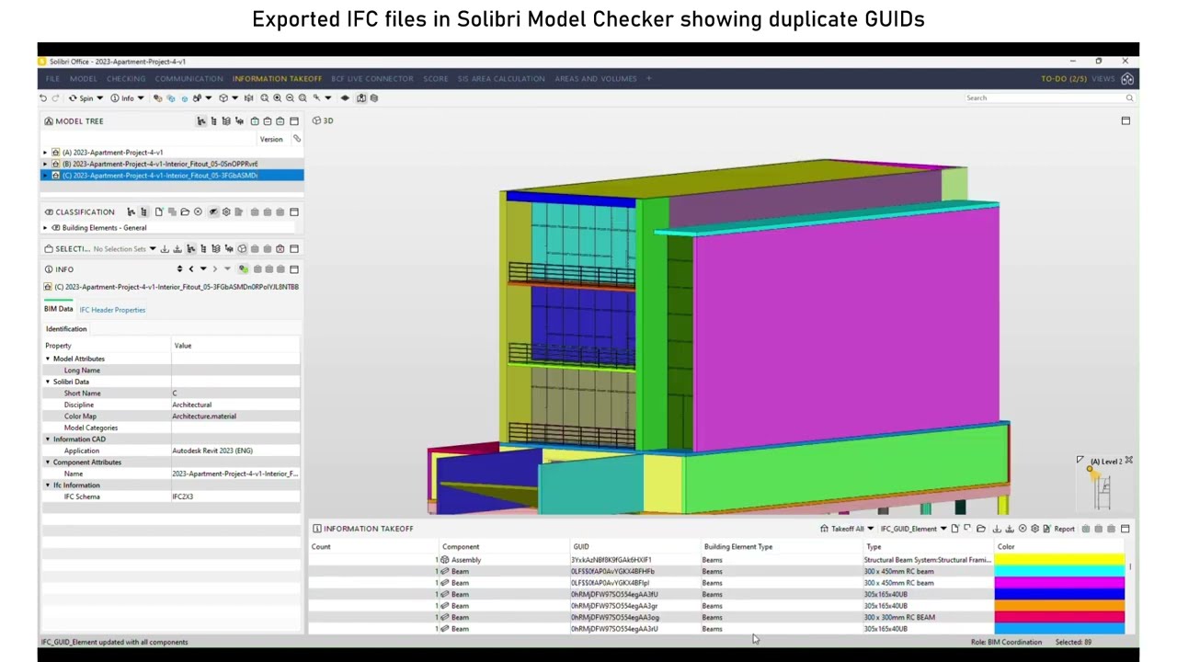1177x662 pixels.
Task: Collapse the Solibri Data property group
Action: click(x=48, y=382)
